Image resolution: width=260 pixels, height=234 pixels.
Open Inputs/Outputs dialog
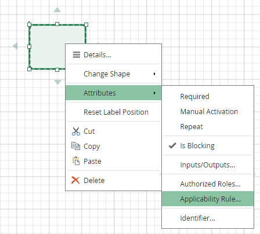pyautogui.click(x=208, y=165)
